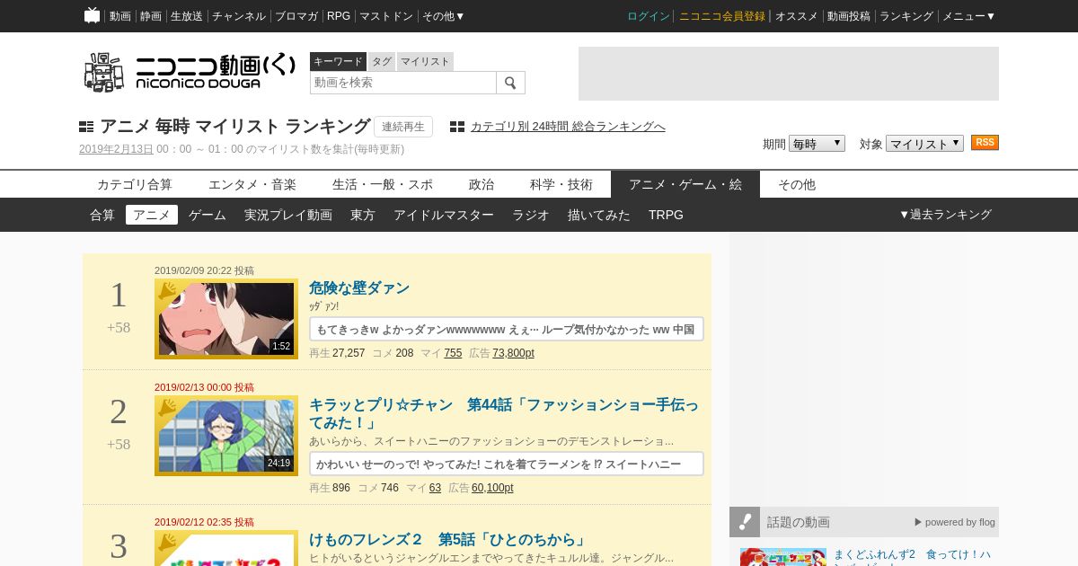Viewport: 1078px width, 566px height.
Task: Expand その他▼ in top navigation
Action: click(x=444, y=16)
